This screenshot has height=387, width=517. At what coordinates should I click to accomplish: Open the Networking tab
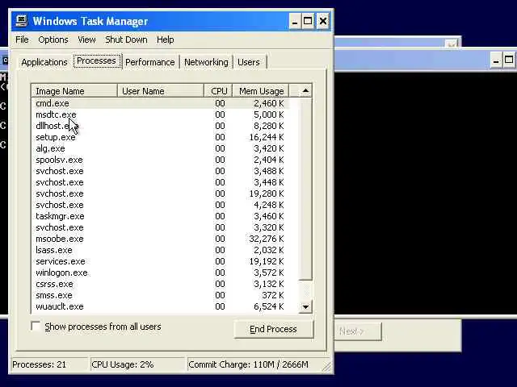[206, 62]
